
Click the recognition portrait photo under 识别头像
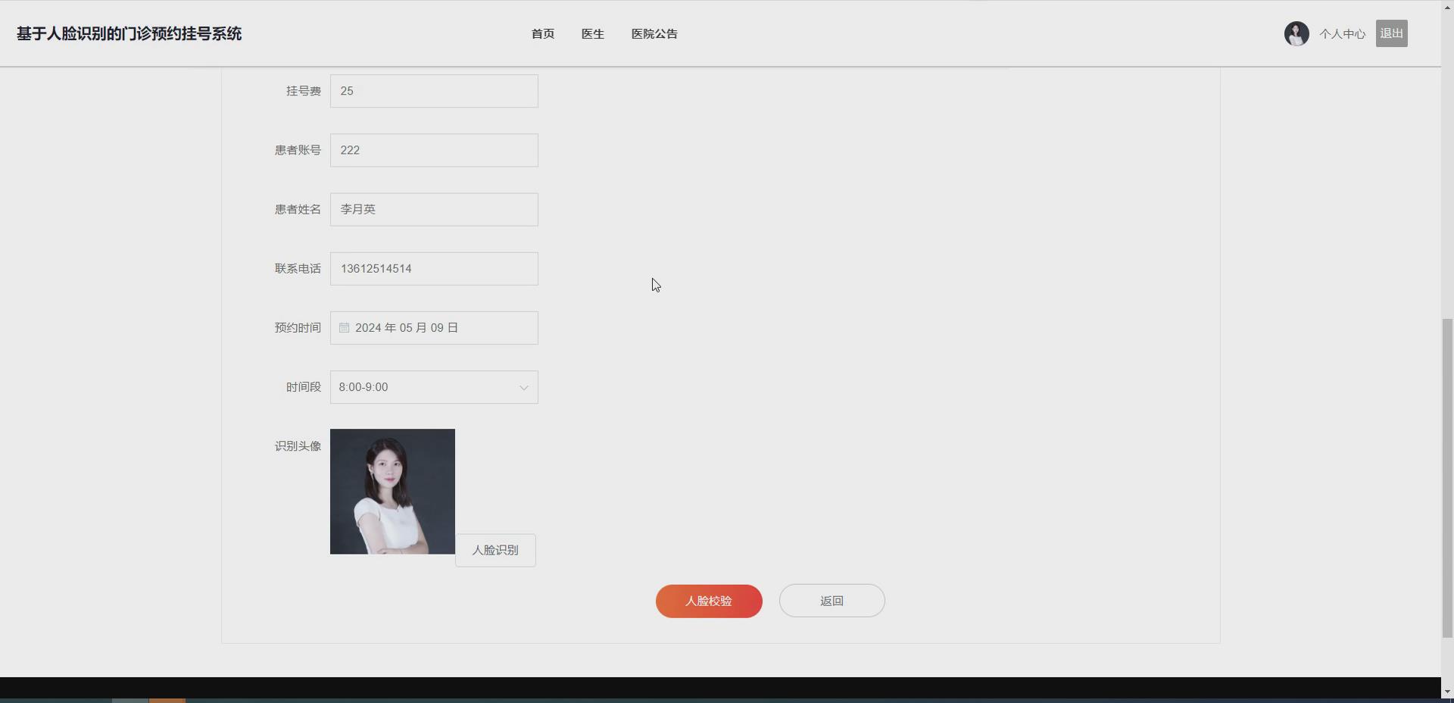(392, 491)
